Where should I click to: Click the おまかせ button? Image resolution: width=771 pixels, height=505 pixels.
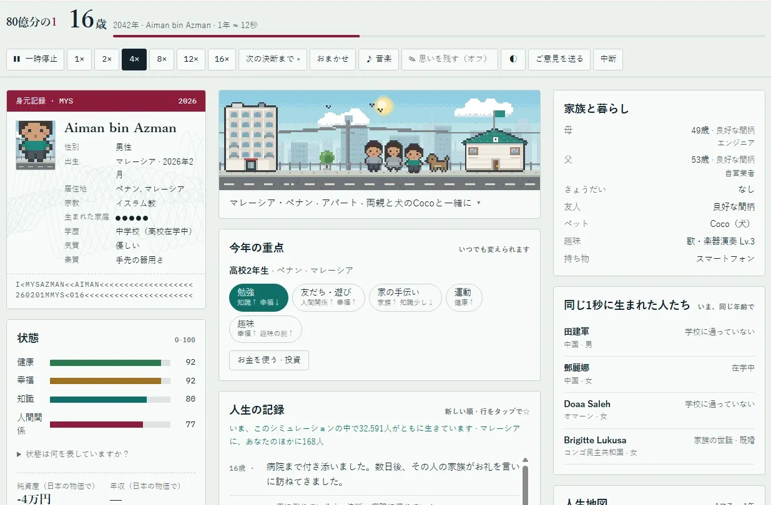point(333,59)
